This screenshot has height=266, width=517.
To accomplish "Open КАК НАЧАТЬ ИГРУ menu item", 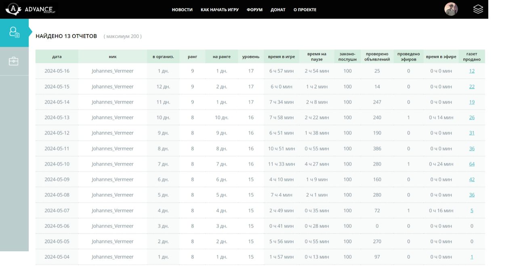I will (220, 10).
